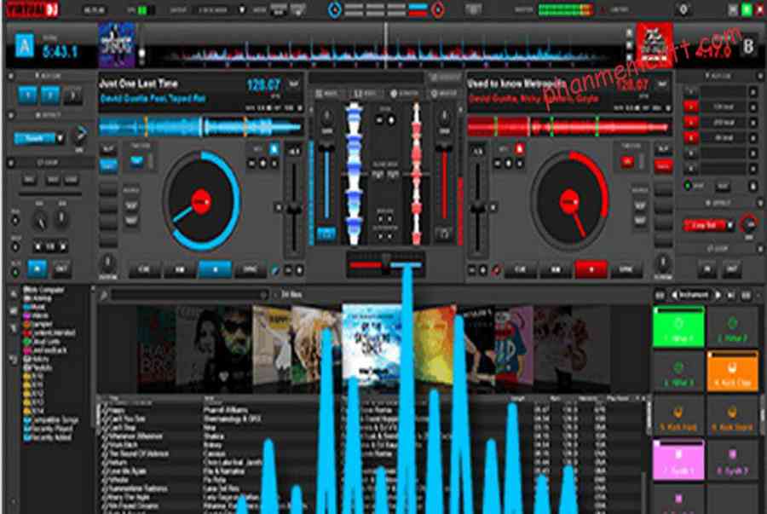The image size is (767, 514).
Task: Click the deck A pitch slider
Action: (x=293, y=210)
